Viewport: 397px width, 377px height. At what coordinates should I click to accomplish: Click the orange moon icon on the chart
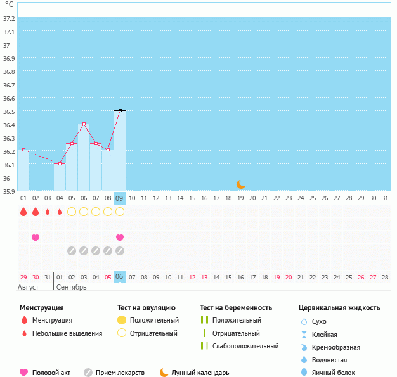[241, 184]
